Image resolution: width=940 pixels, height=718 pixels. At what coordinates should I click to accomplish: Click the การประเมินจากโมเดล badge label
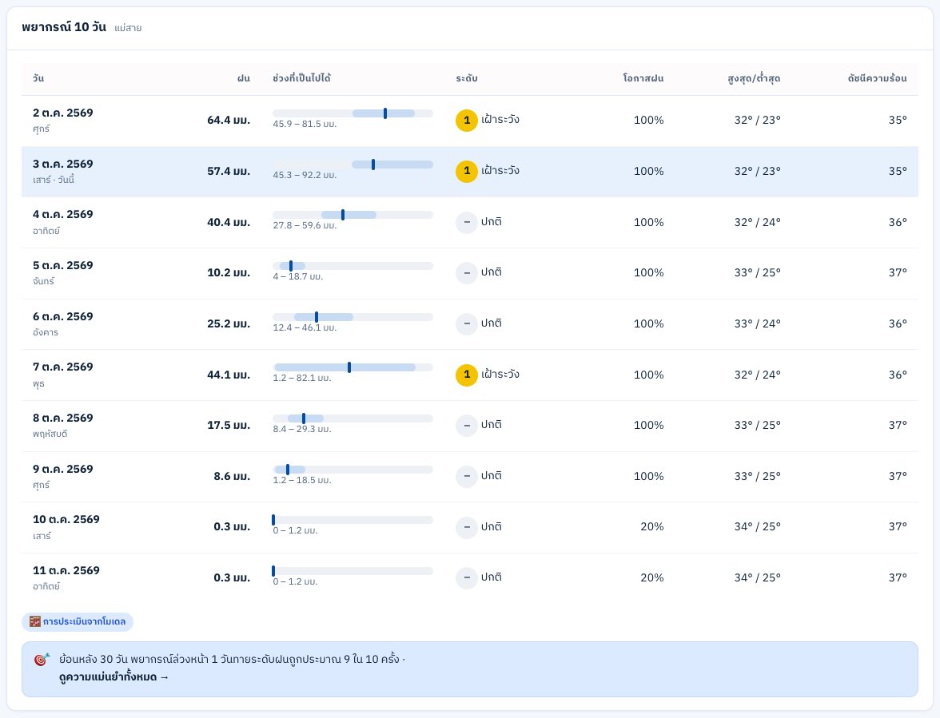(x=84, y=621)
